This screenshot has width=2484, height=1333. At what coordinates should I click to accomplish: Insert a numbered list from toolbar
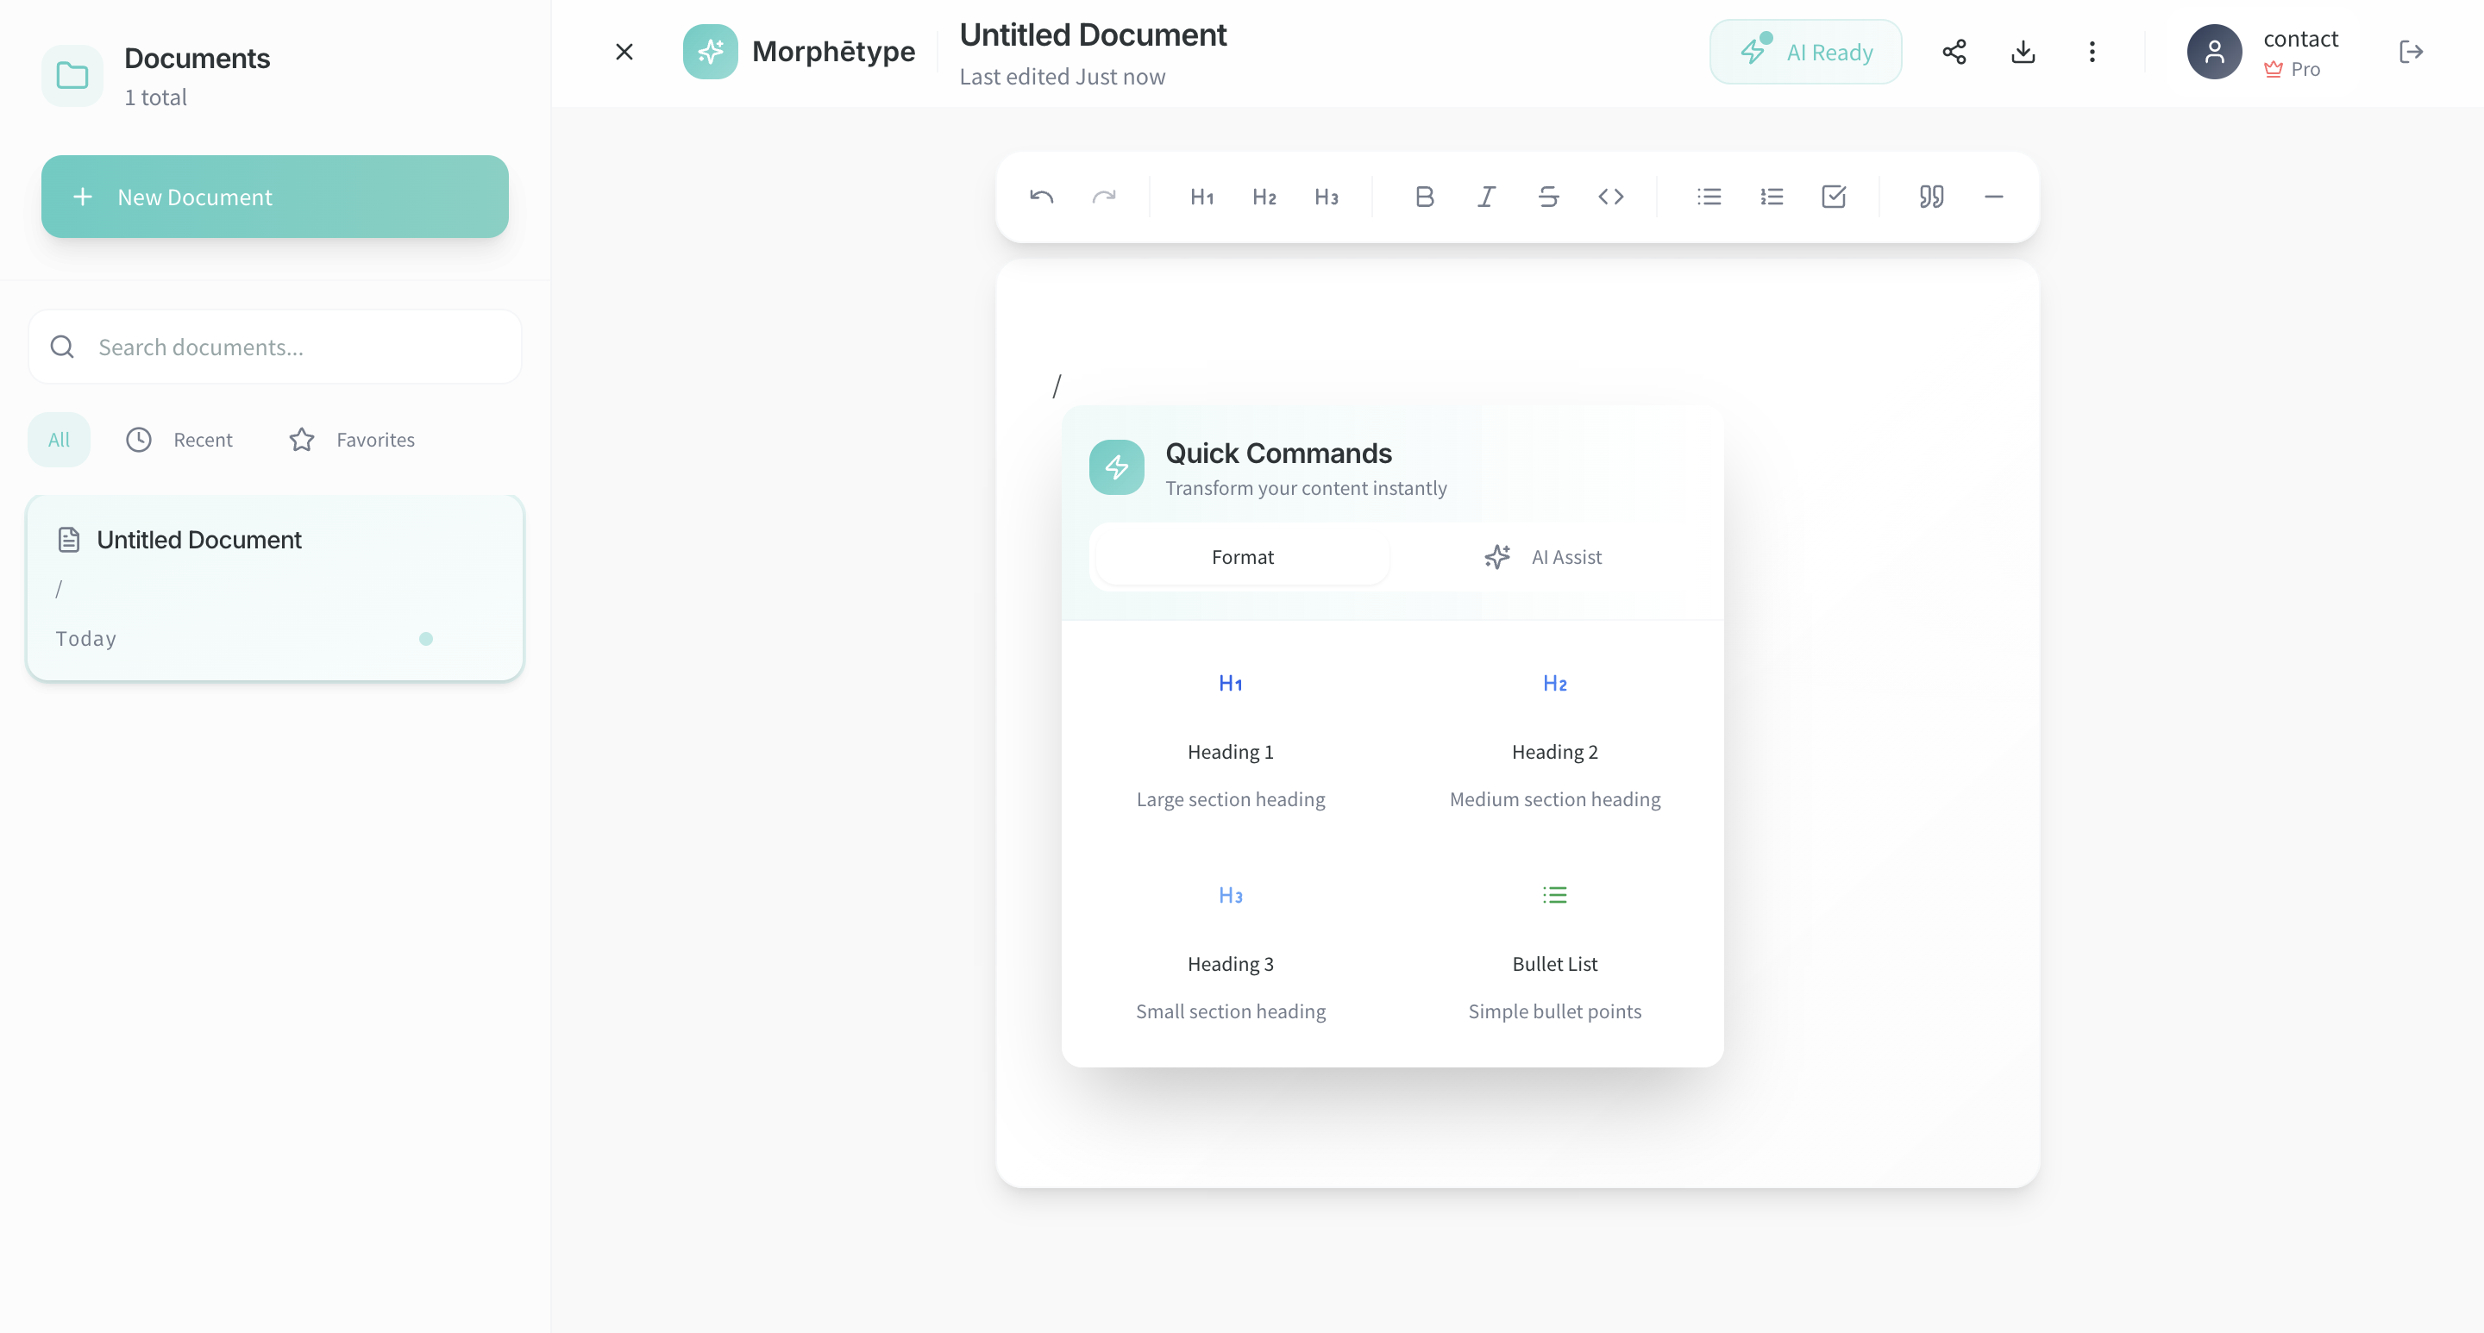click(x=1772, y=197)
